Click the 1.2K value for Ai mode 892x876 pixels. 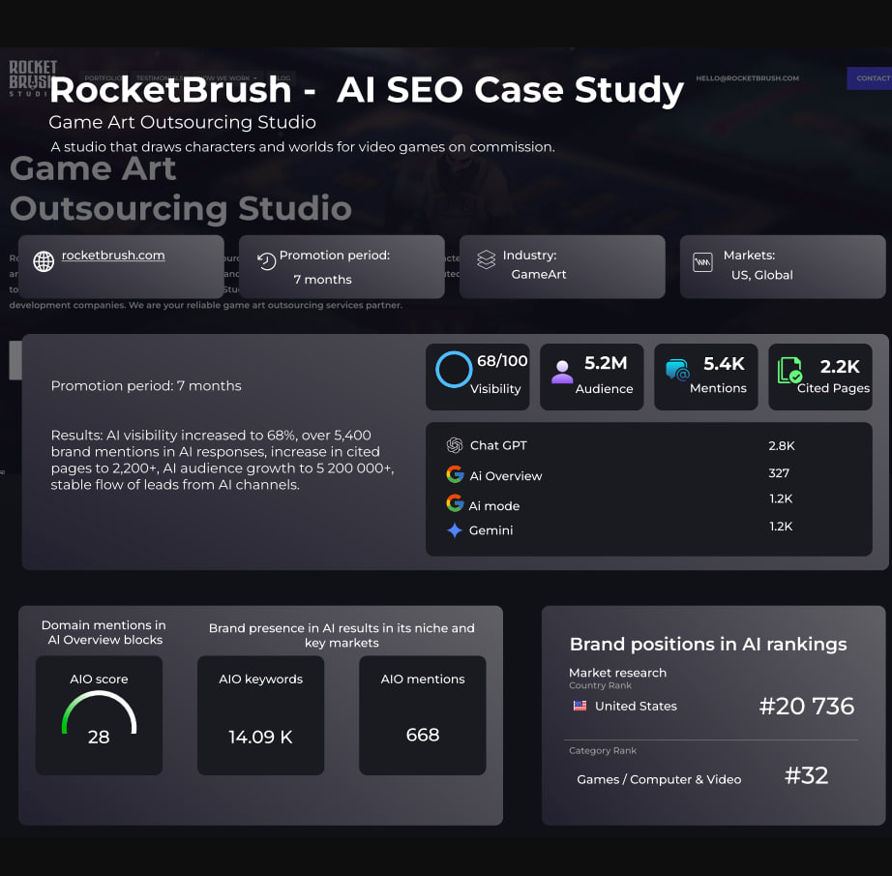[x=781, y=498]
